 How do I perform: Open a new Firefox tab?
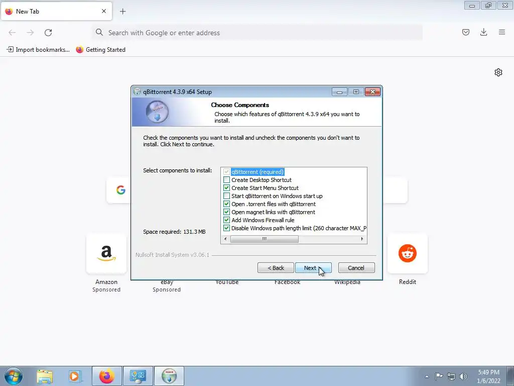coord(122,12)
